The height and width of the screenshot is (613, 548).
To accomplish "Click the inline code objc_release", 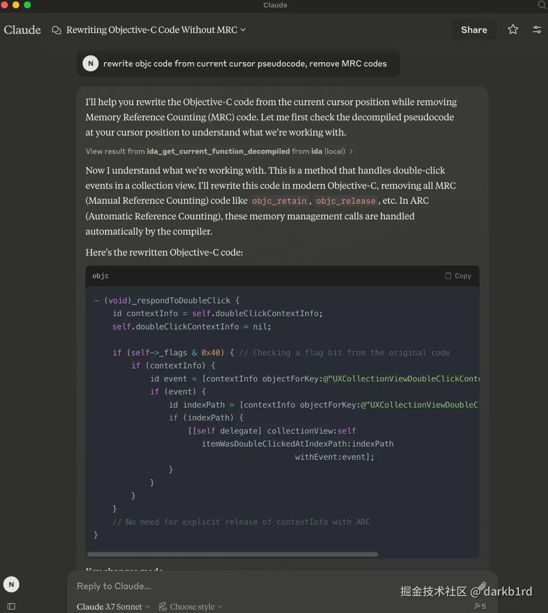I will (346, 201).
